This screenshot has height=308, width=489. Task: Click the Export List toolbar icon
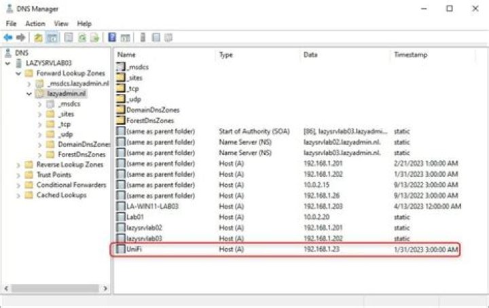click(x=94, y=37)
